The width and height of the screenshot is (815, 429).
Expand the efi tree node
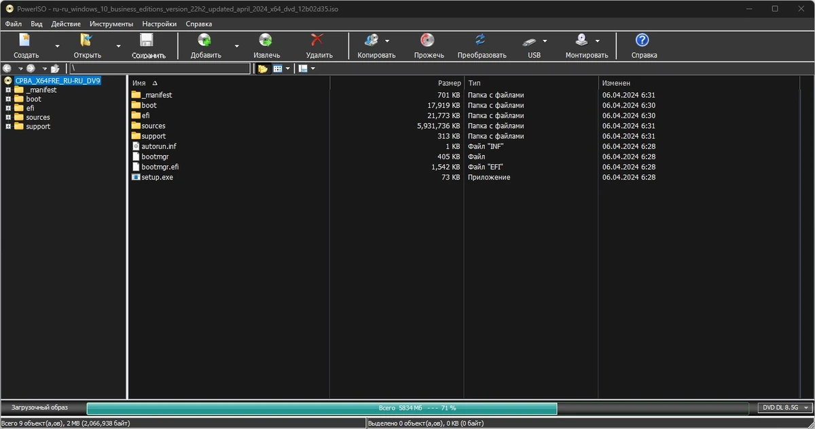8,108
